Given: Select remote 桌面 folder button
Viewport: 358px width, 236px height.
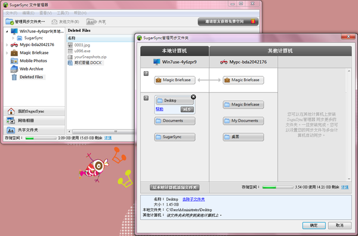Looking at the screenshot, I should click(243, 137).
